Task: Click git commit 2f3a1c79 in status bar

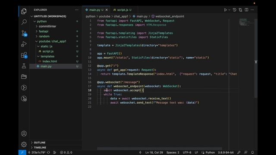Action: 37,152
